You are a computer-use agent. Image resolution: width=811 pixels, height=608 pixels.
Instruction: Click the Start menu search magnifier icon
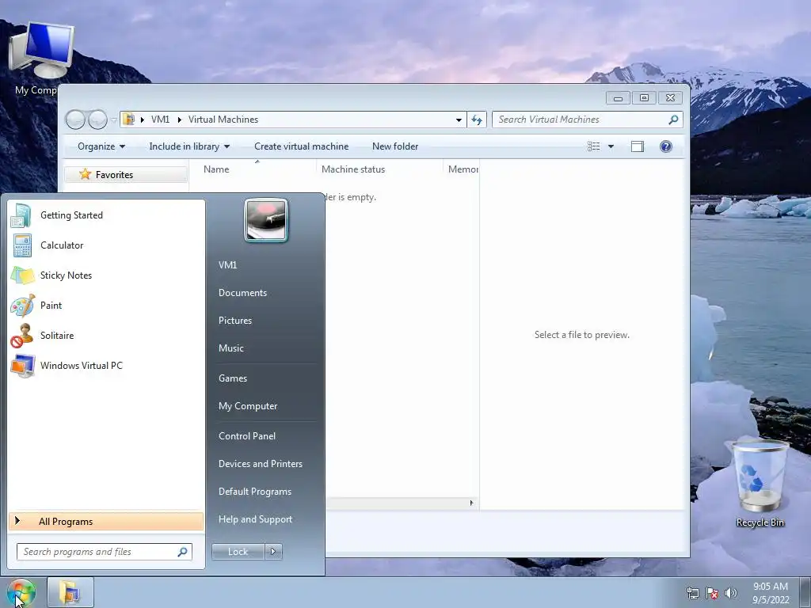click(183, 552)
